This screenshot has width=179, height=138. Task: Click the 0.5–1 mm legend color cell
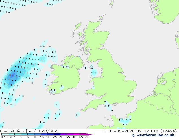pyautogui.click(x=11, y=134)
